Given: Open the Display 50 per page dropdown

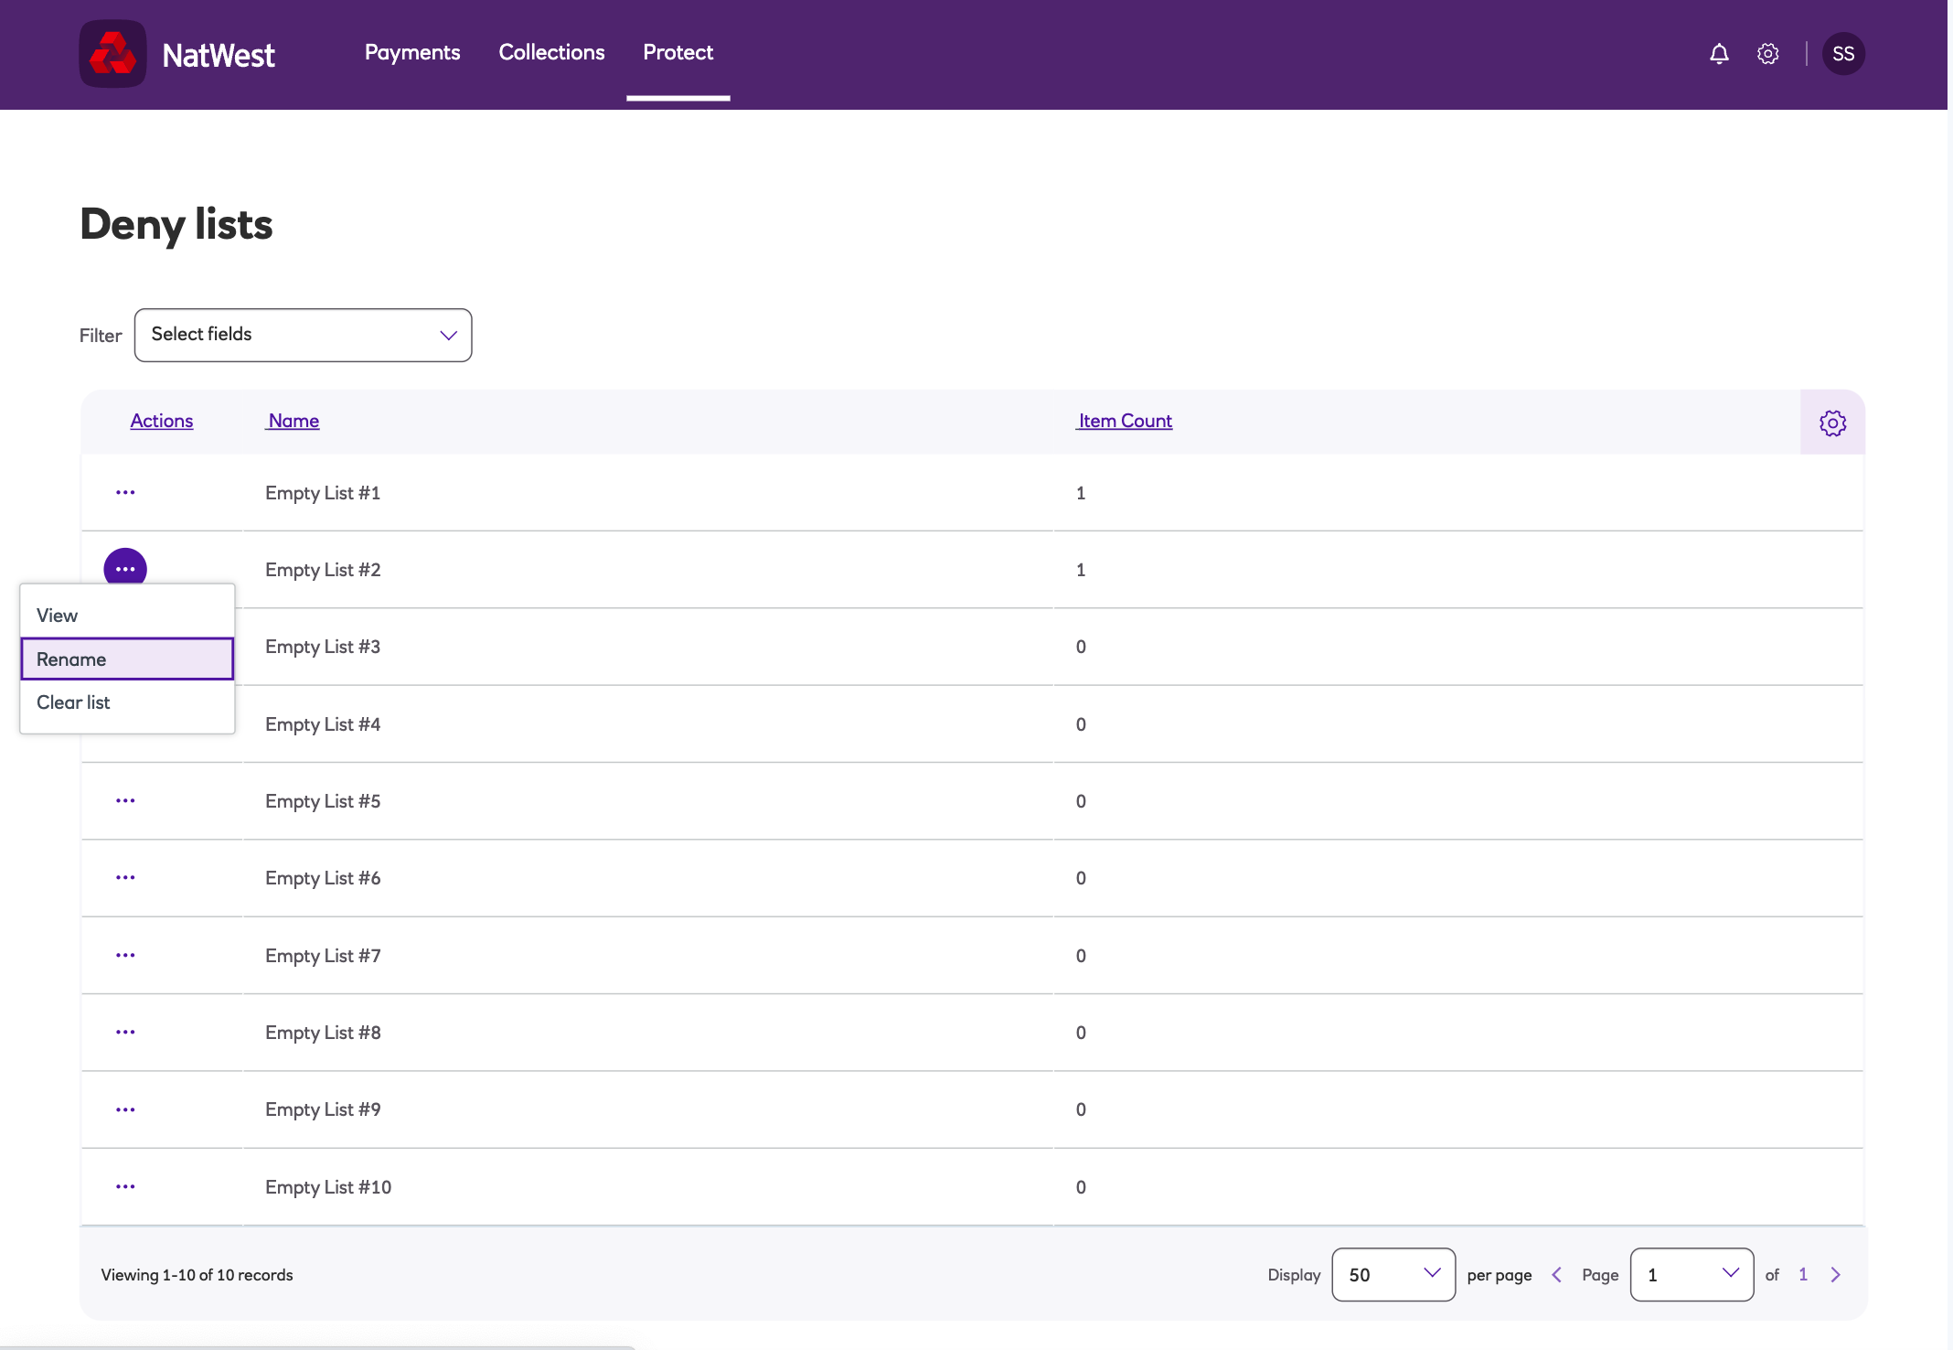Looking at the screenshot, I should pos(1393,1275).
